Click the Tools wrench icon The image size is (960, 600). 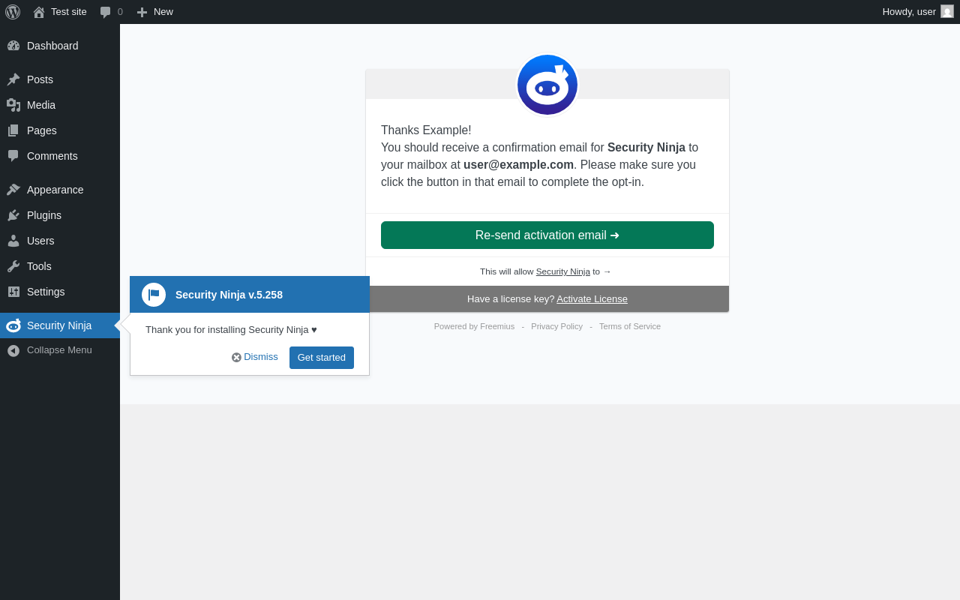(13, 266)
